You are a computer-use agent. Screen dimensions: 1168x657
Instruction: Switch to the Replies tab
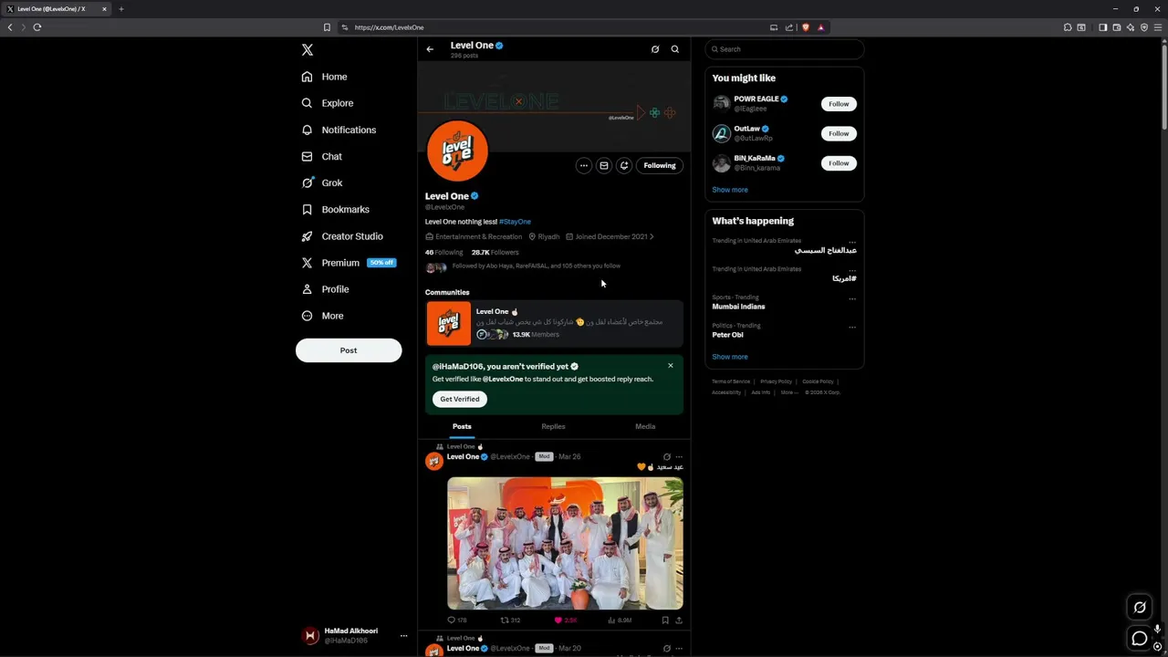pyautogui.click(x=553, y=426)
